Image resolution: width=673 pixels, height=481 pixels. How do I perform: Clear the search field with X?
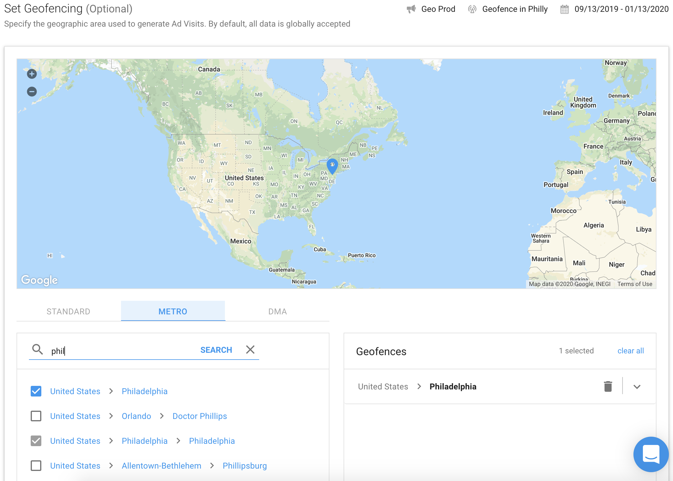click(250, 350)
